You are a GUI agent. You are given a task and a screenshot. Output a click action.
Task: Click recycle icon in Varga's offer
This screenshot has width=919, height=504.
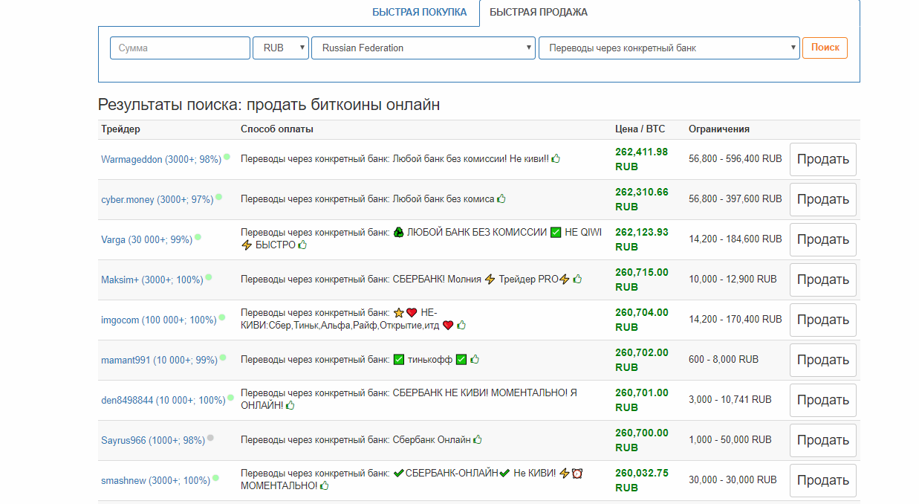point(398,233)
